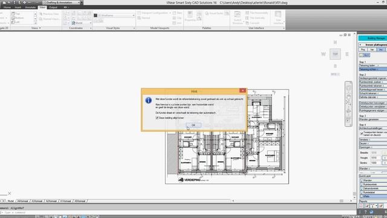Click 'Verdiepingcontrole ingeven' button
387x218 pixels.
pos(372,78)
